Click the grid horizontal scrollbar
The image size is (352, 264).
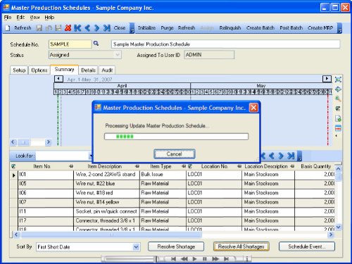click(x=174, y=234)
